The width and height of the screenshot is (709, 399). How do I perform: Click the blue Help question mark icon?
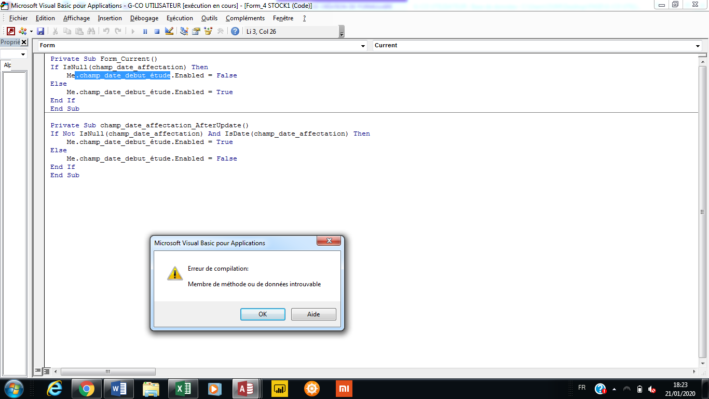point(235,31)
